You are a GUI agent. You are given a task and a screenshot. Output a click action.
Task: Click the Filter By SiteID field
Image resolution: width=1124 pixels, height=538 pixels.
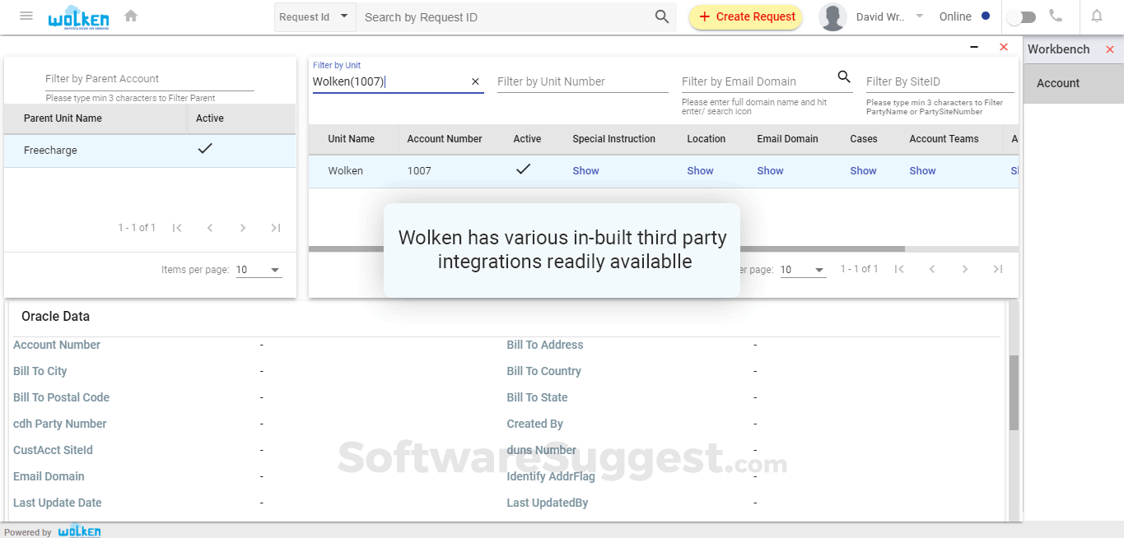(x=940, y=81)
